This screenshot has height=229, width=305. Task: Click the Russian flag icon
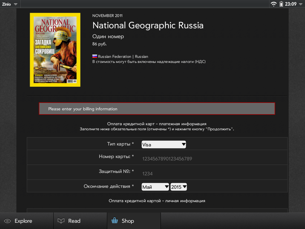pos(95,56)
